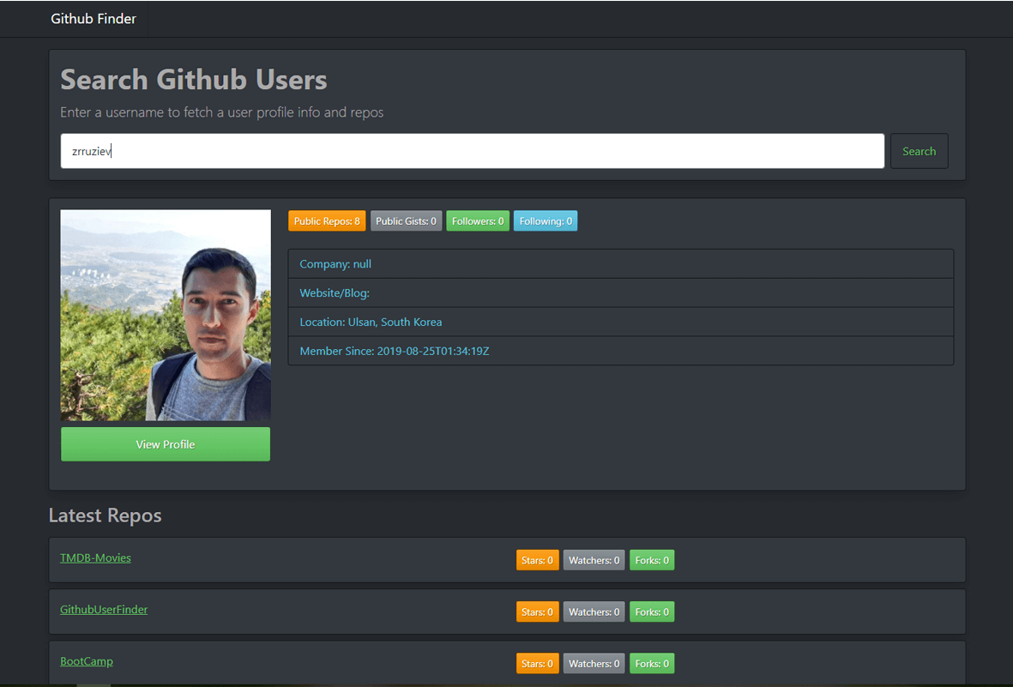Click Stars: 0 badge for TMDB-Movies
This screenshot has width=1013, height=687.
coord(538,560)
